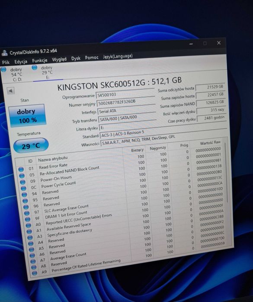Image resolution: width=253 pixels, height=302 pixels.
Task: Click the CrystalDiskInfo title bar icon
Action: point(4,53)
